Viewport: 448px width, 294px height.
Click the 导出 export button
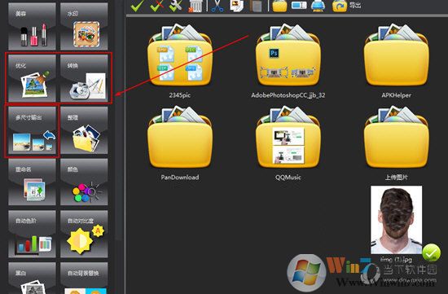point(346,6)
